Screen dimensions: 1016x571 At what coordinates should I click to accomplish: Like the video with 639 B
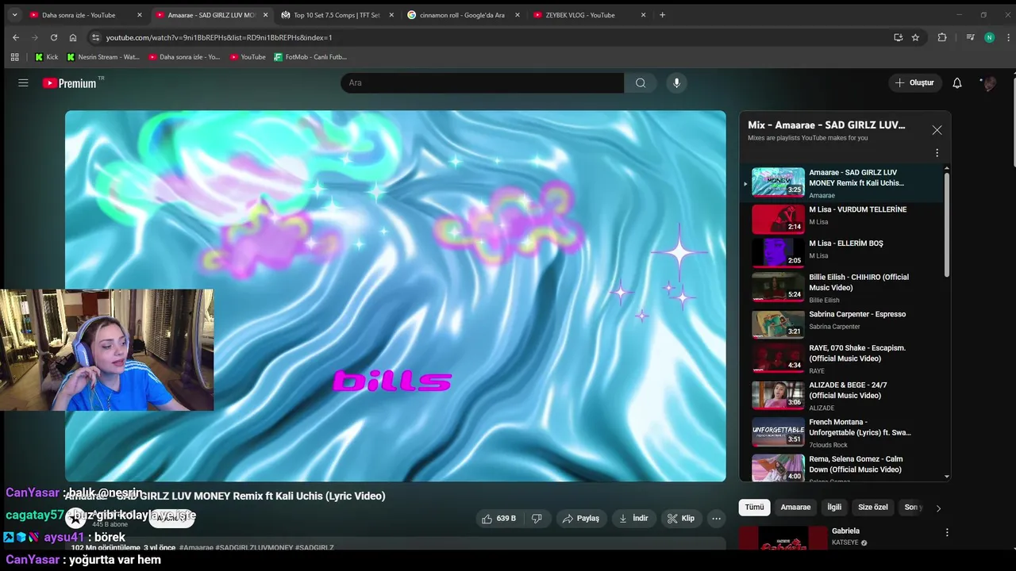pos(499,519)
